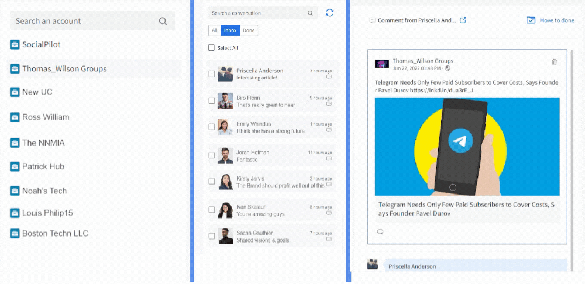
Task: Refresh the conversation list
Action: (x=330, y=13)
